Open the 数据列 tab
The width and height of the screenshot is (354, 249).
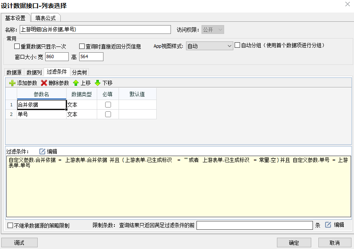click(34, 72)
